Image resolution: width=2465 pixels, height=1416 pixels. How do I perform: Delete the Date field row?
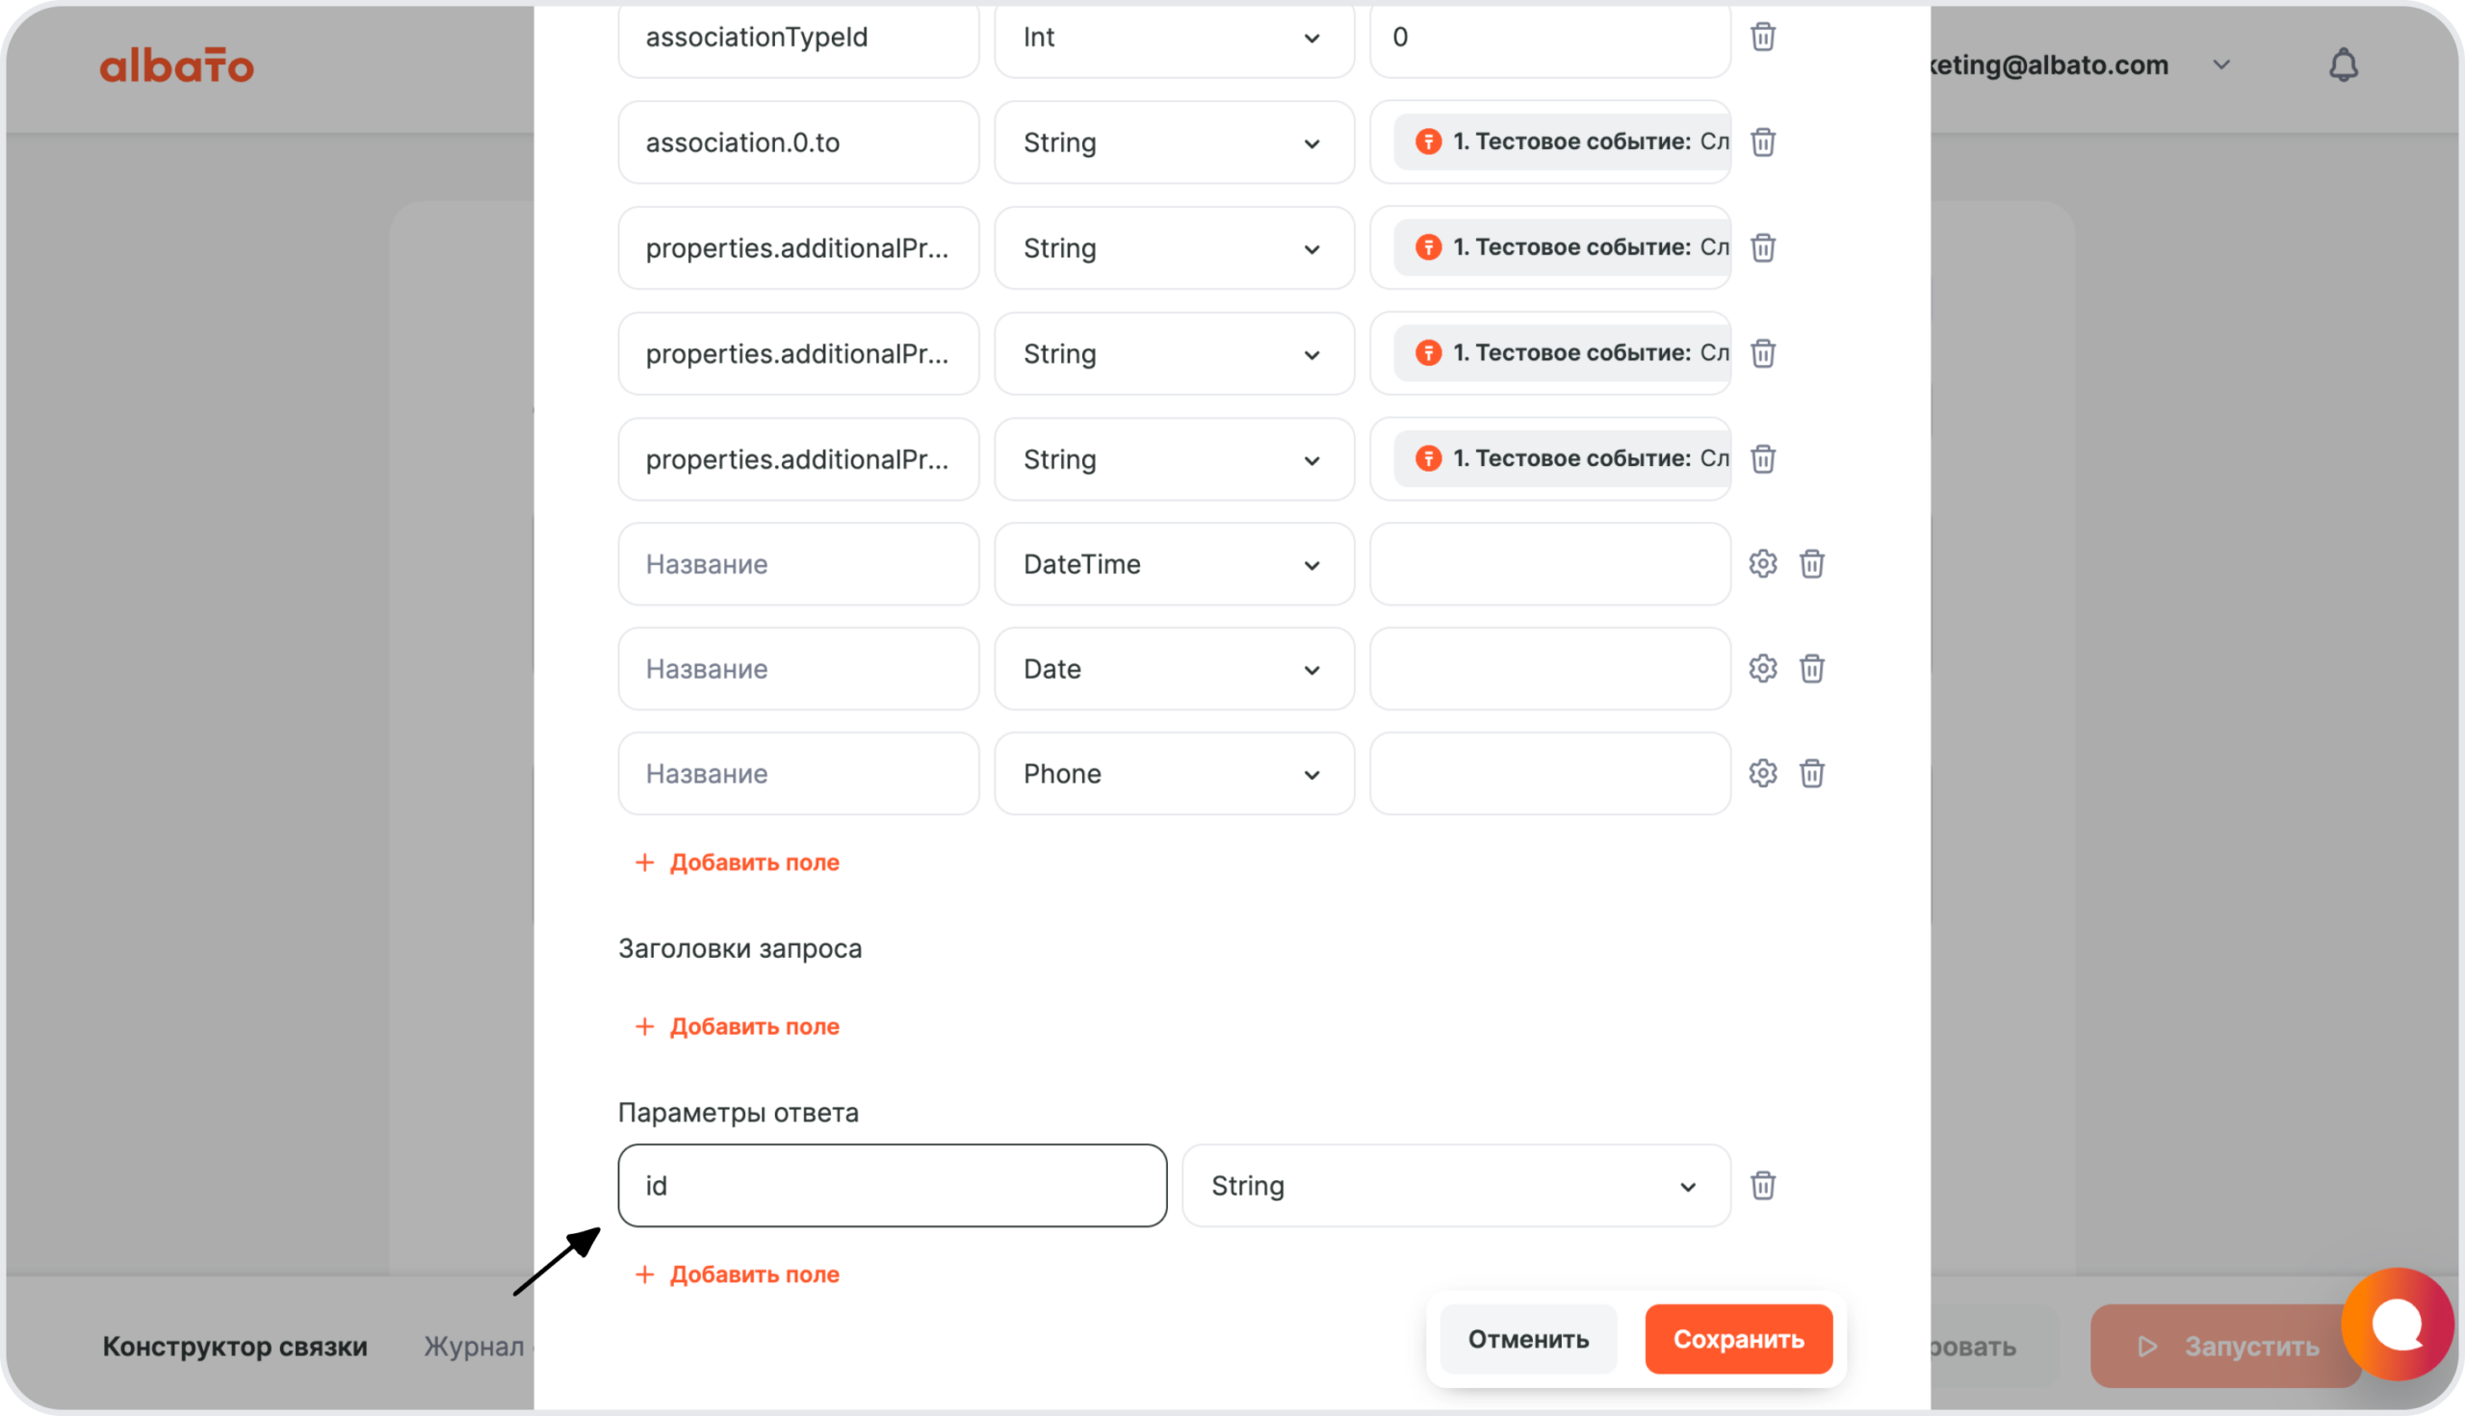point(1811,669)
